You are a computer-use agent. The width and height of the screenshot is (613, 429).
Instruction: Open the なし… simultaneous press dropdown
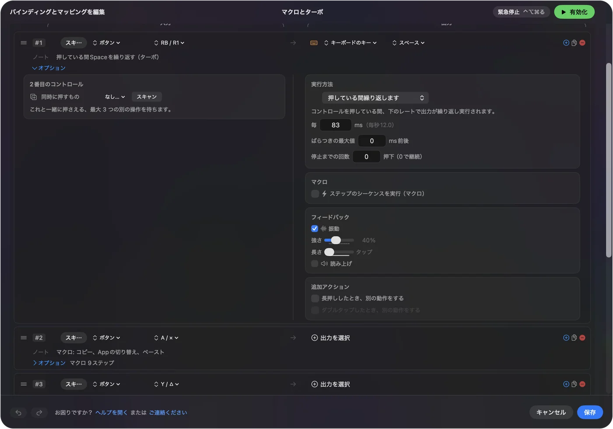(115, 97)
